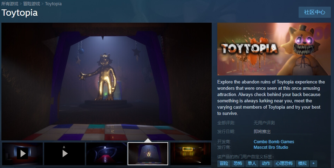The height and width of the screenshot is (168, 334).
Task: Open the 冒险游戏 breadcrumb link
Action: pyautogui.click(x=32, y=4)
